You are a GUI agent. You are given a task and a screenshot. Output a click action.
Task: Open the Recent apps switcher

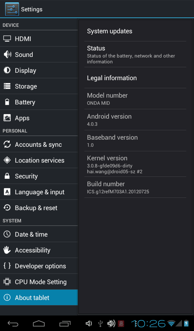tap(65, 323)
